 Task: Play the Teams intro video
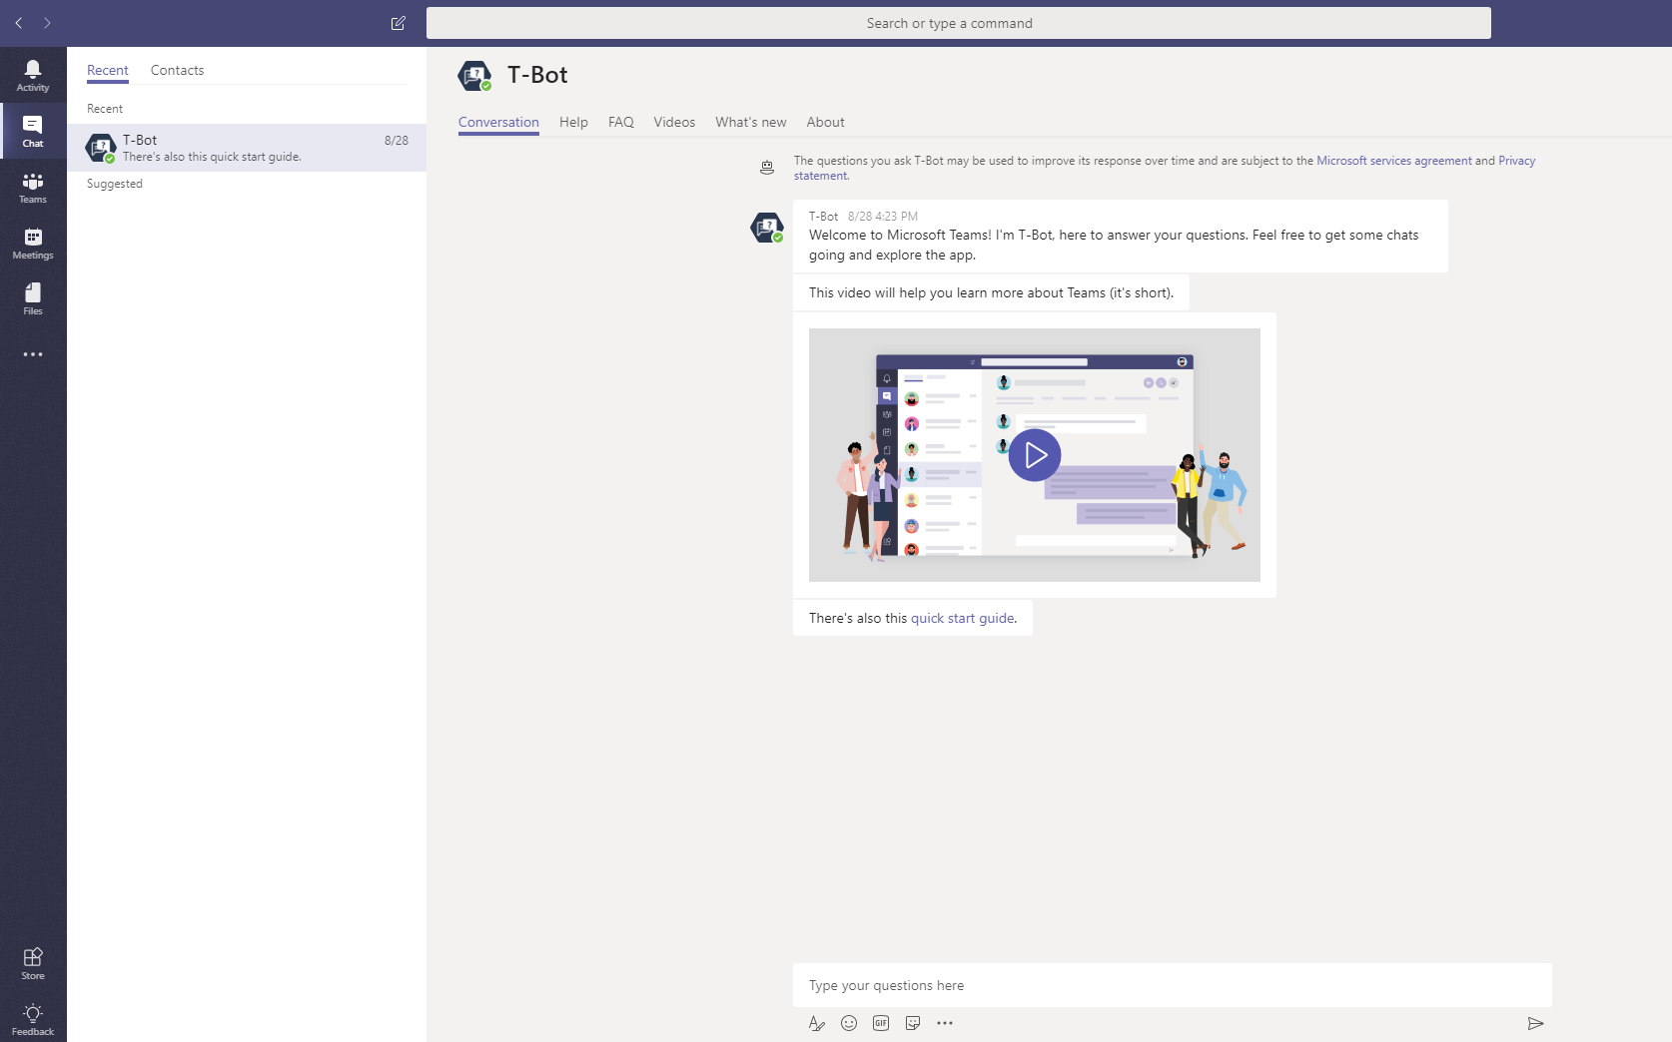click(1034, 455)
